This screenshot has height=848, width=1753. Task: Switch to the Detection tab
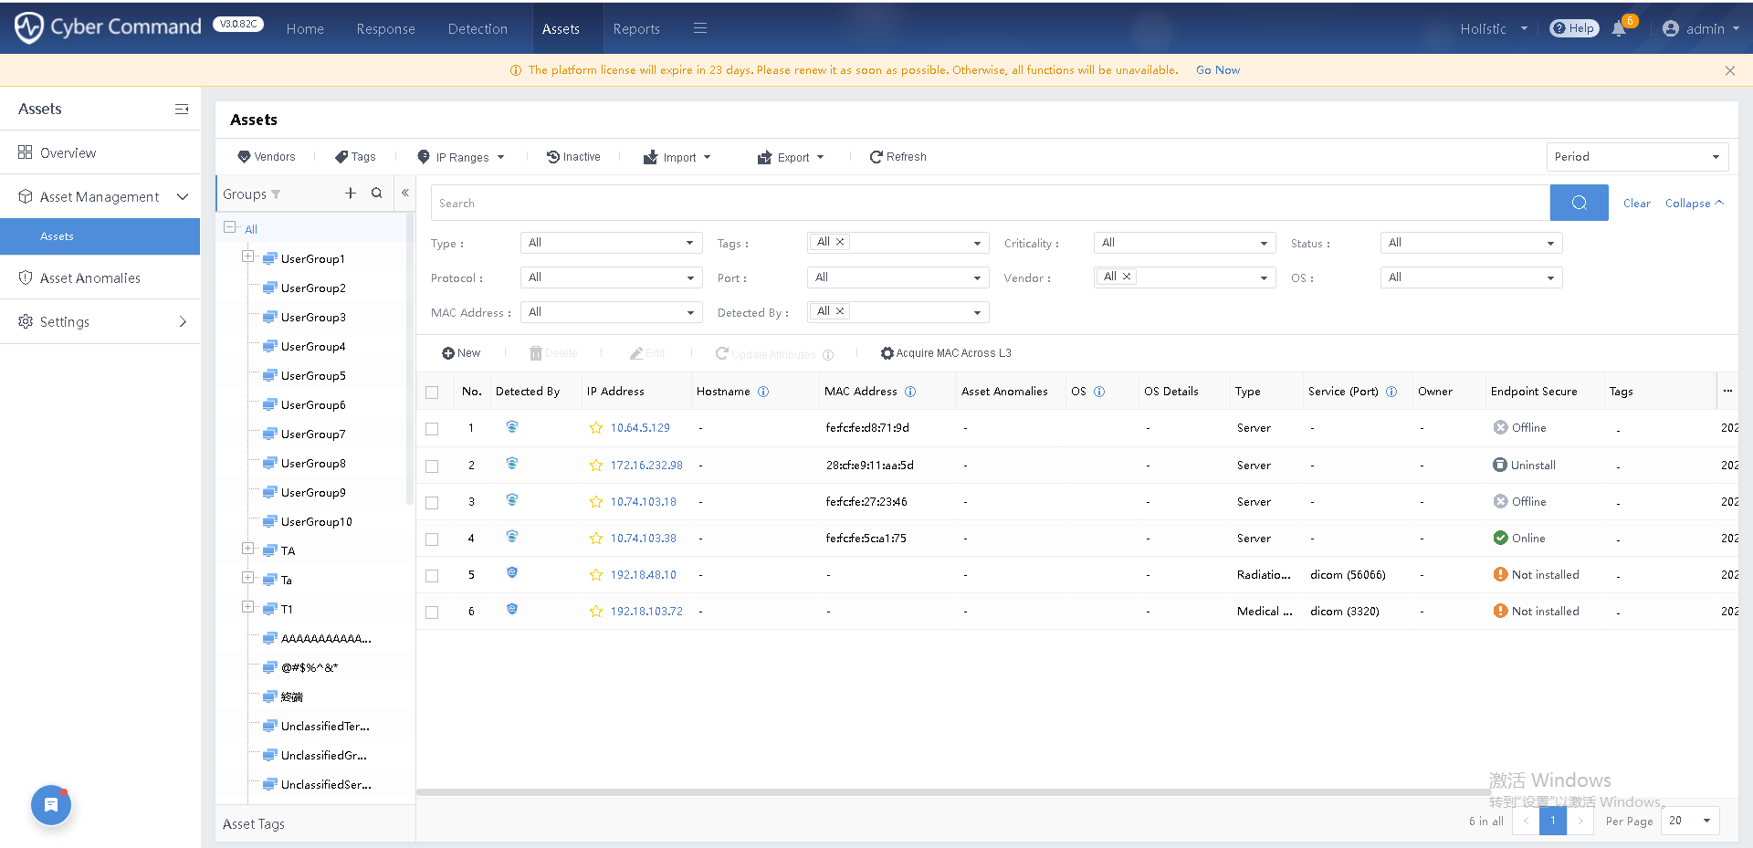(x=478, y=29)
